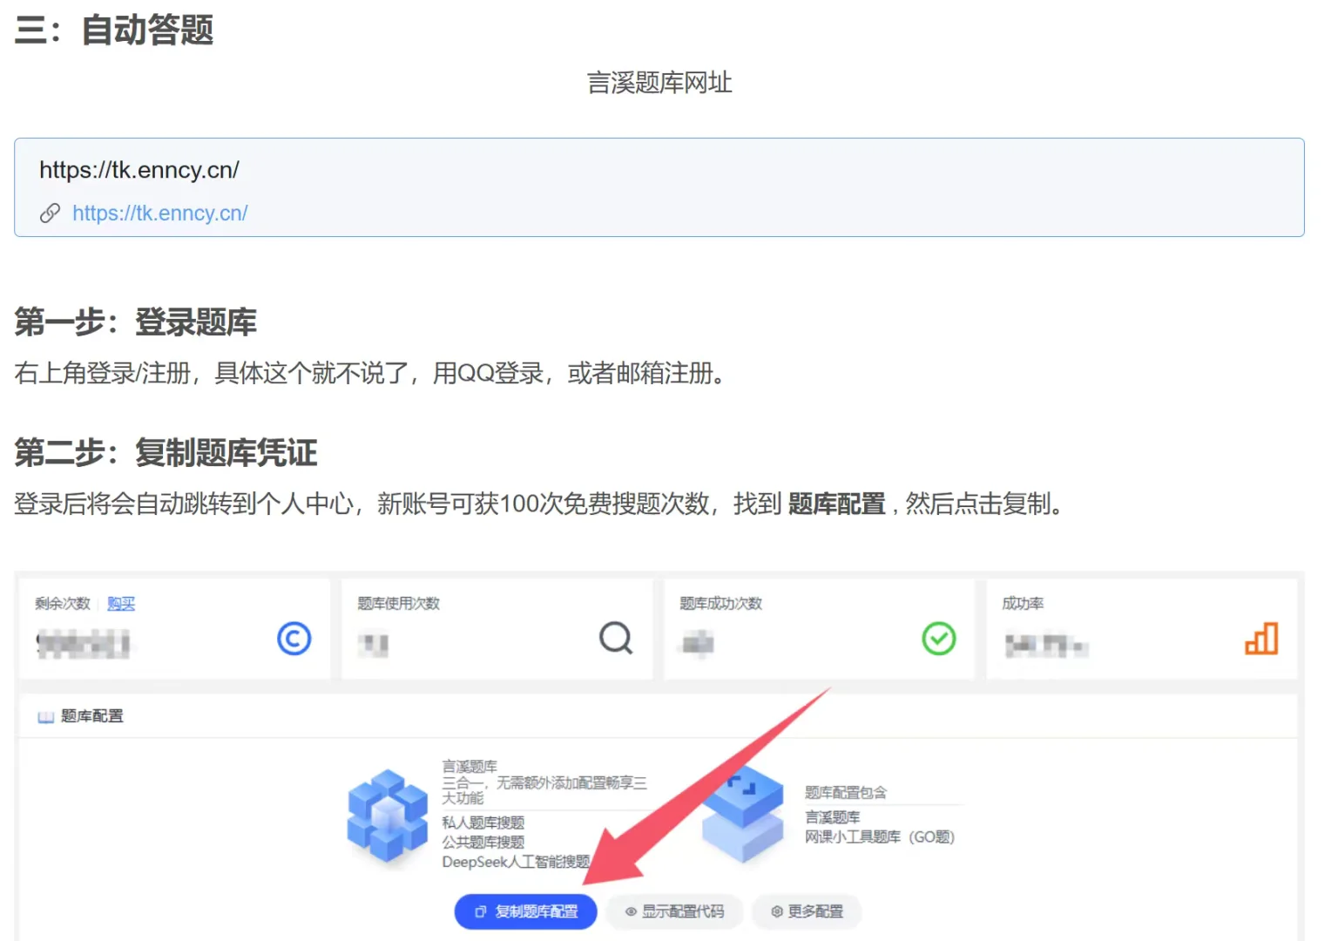Open the 更多配置 options
Viewport: 1338px width, 941px height.
[x=807, y=911]
